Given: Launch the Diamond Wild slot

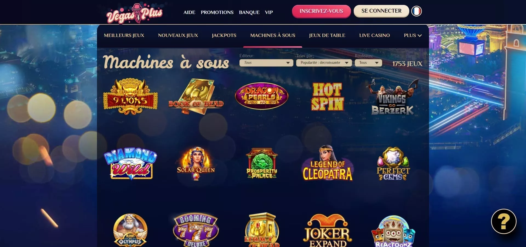Looking at the screenshot, I should [x=130, y=164].
